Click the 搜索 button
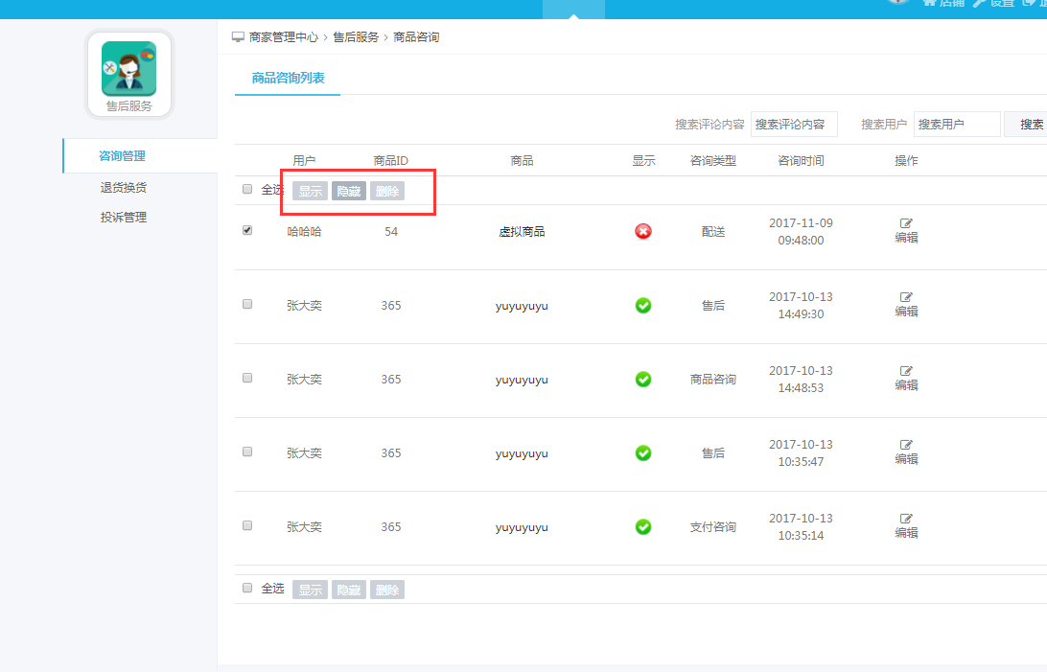 [1031, 125]
